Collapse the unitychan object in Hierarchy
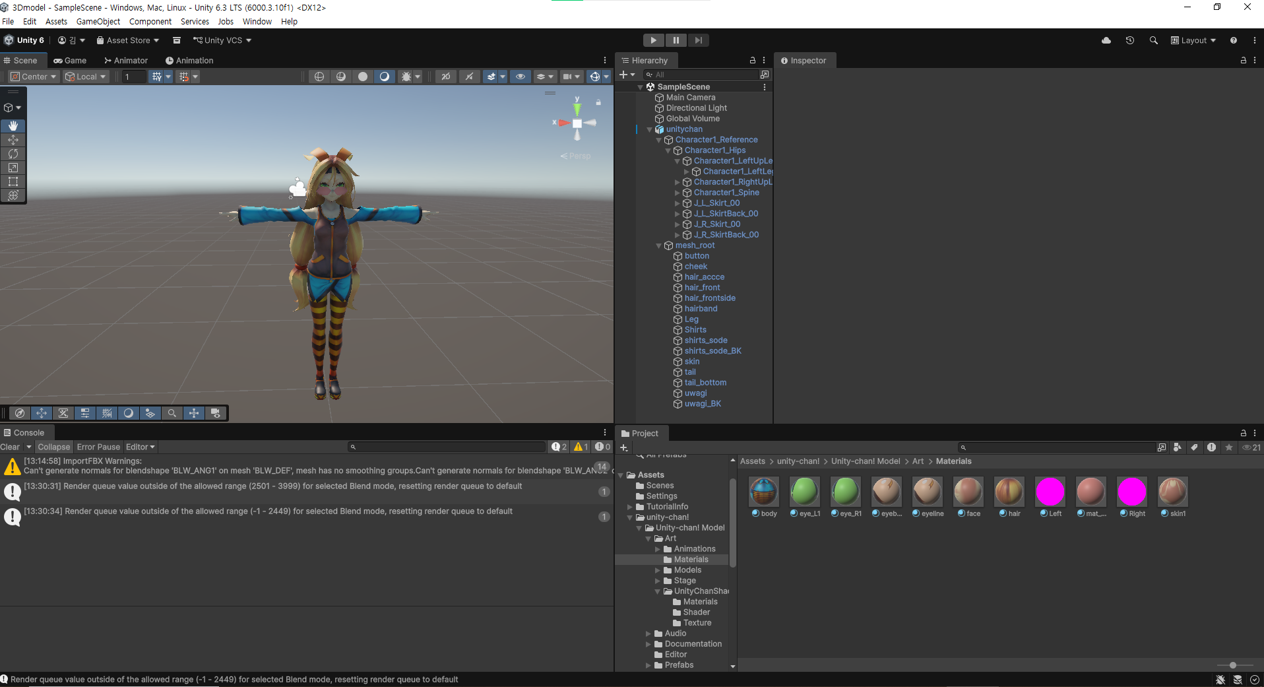The image size is (1264, 687). (649, 129)
